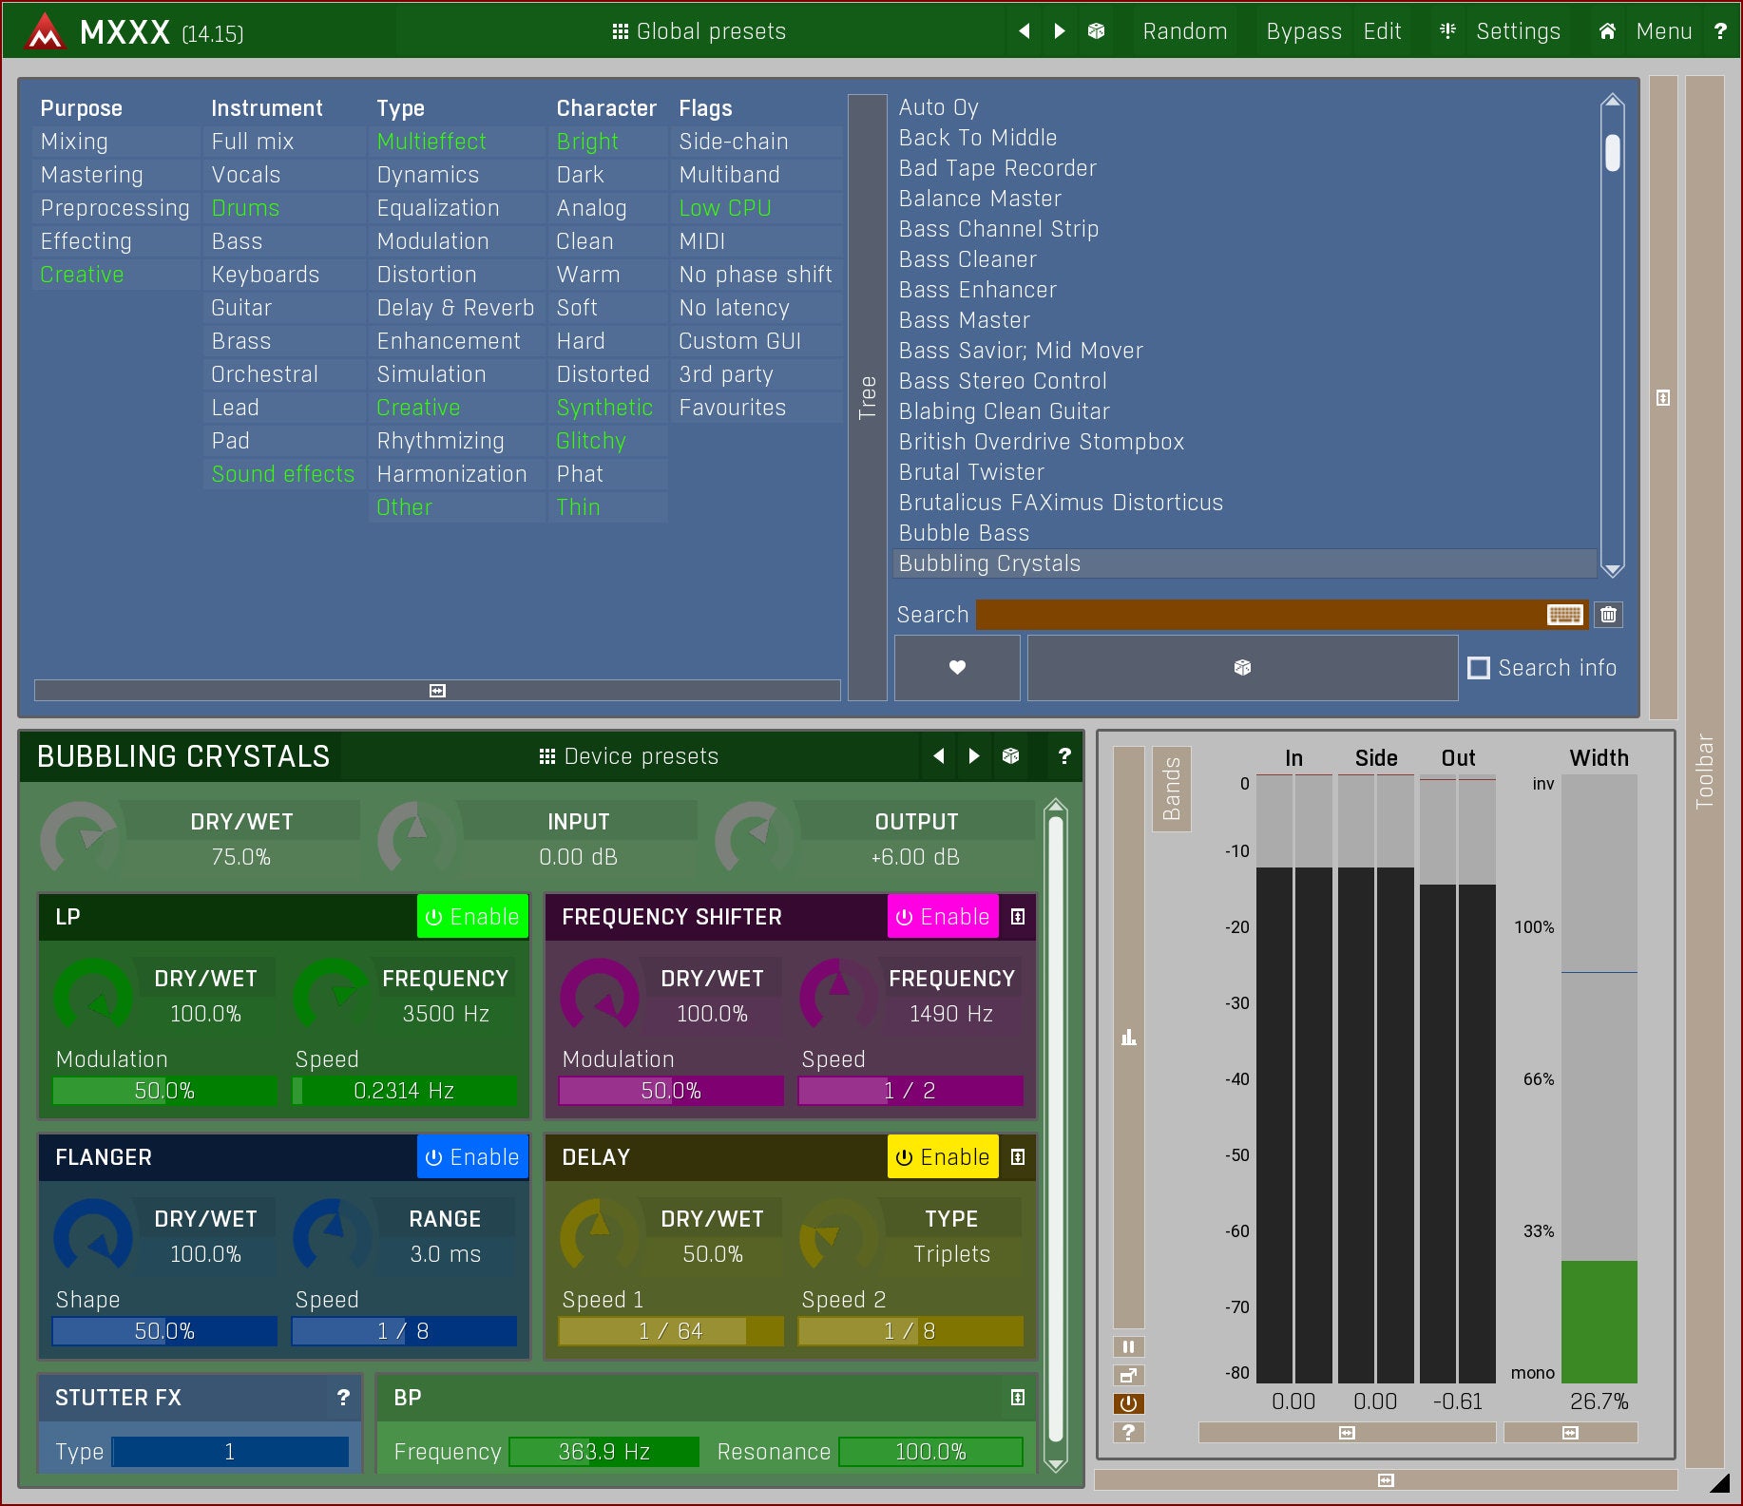Click the device presets random dice icon
Viewport: 1743px width, 1506px height.
pos(1010,756)
